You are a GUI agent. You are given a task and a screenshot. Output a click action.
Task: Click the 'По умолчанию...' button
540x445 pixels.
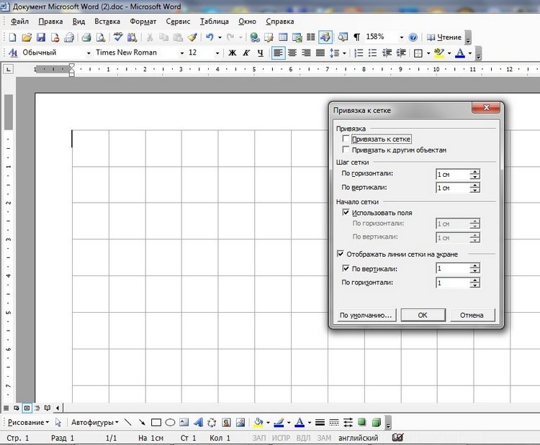[x=366, y=315]
